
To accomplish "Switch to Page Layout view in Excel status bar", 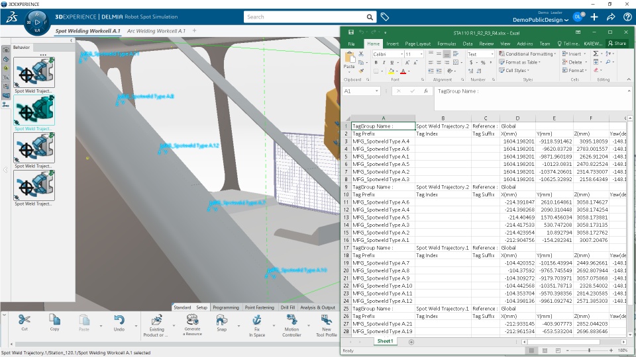I will coord(545,350).
